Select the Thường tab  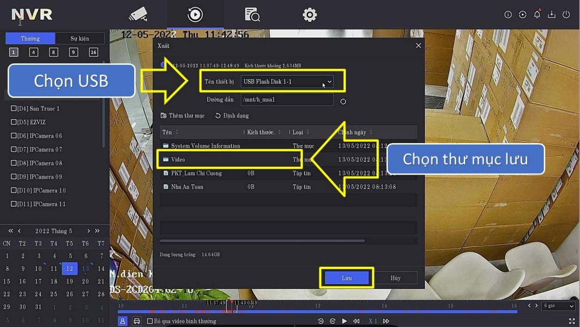coord(30,38)
